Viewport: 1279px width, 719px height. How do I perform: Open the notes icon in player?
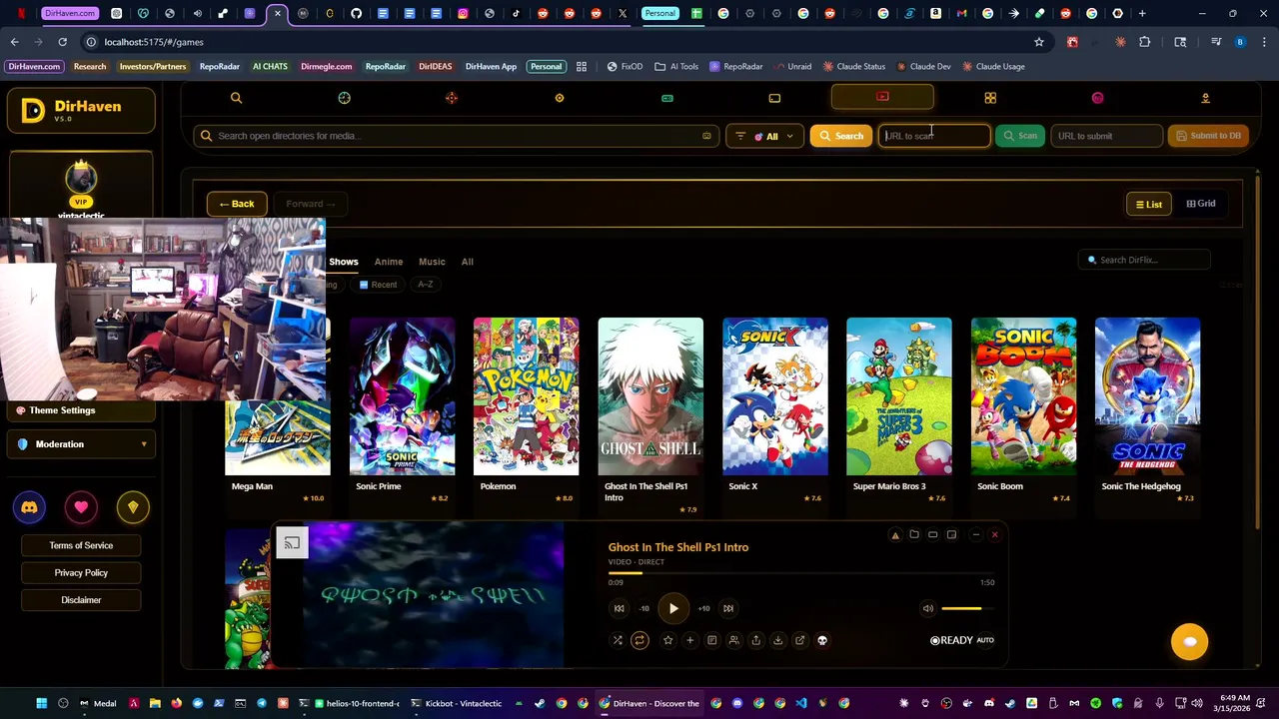pyautogui.click(x=711, y=640)
